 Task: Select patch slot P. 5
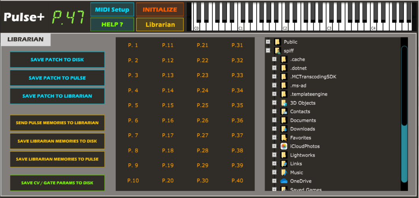(133, 106)
